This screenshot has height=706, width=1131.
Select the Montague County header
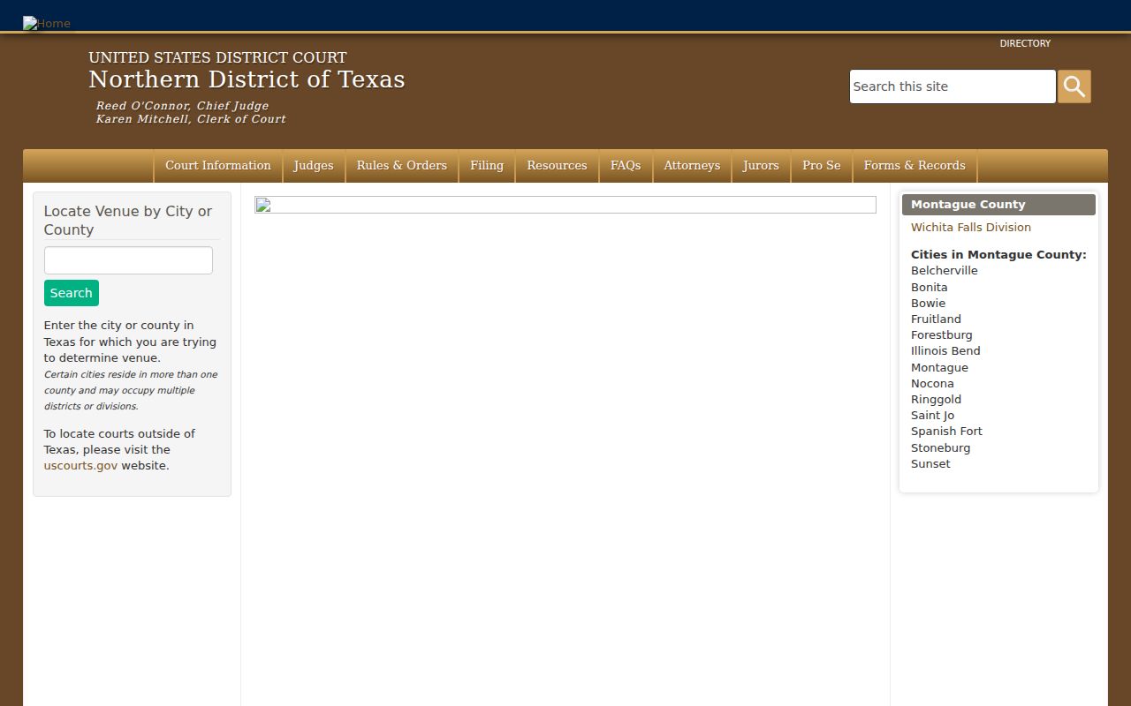point(998,205)
